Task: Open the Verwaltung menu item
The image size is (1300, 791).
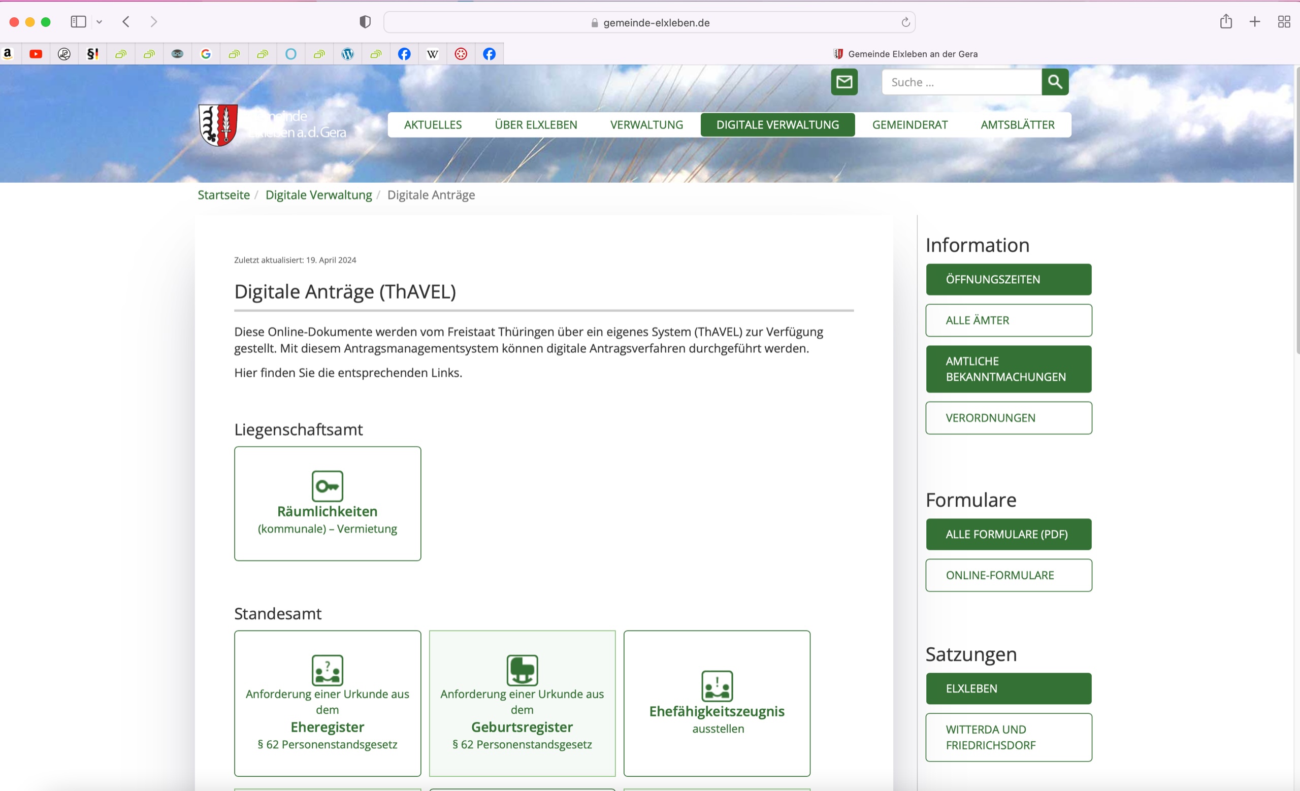Action: (646, 125)
